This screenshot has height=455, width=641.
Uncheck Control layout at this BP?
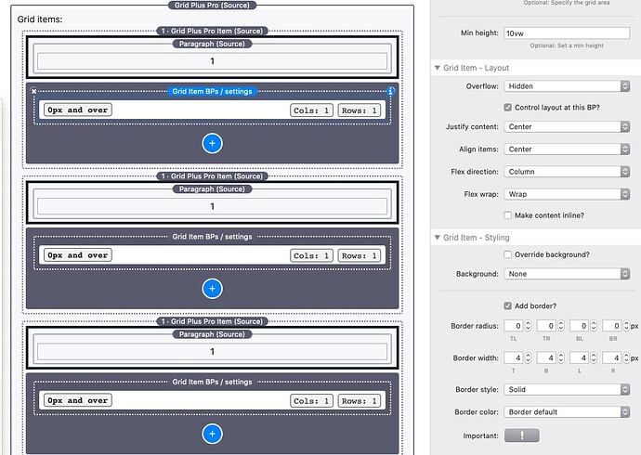tap(508, 108)
